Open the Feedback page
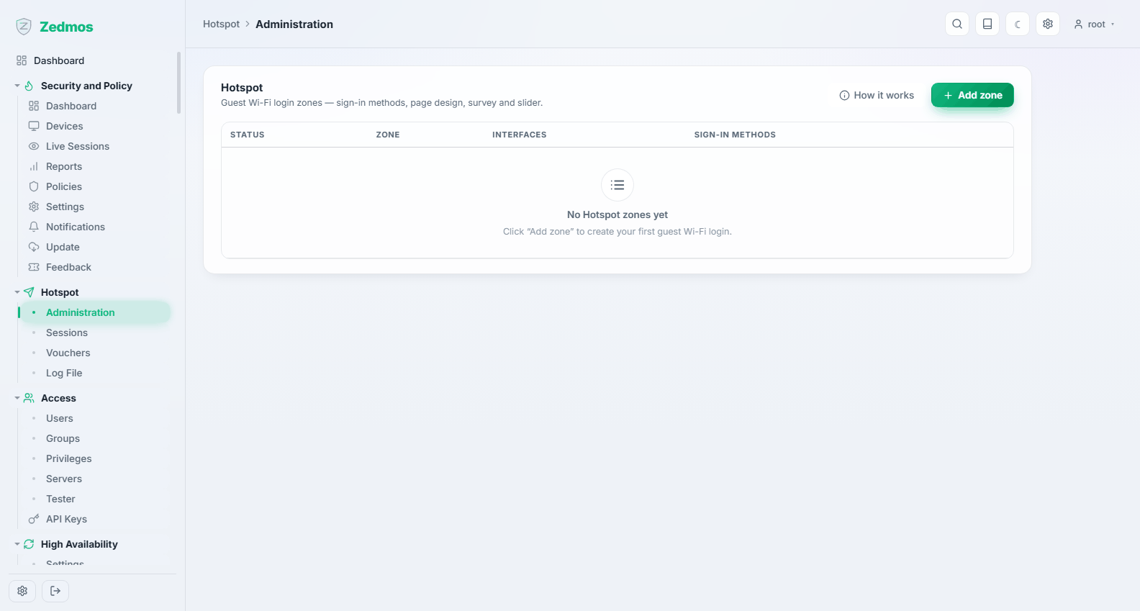 tap(96, 267)
